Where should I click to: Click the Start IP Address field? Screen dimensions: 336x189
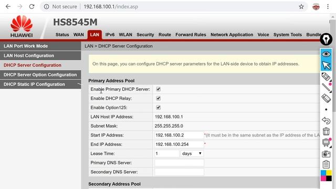(x=179, y=135)
